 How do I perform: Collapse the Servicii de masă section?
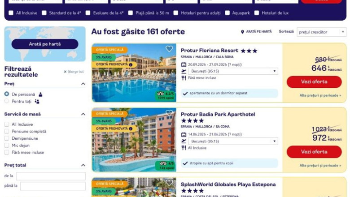[83, 114]
